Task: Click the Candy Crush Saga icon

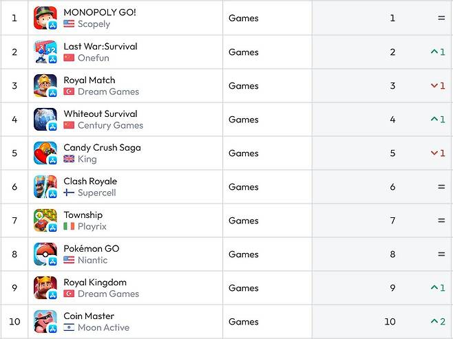Action: 45,153
